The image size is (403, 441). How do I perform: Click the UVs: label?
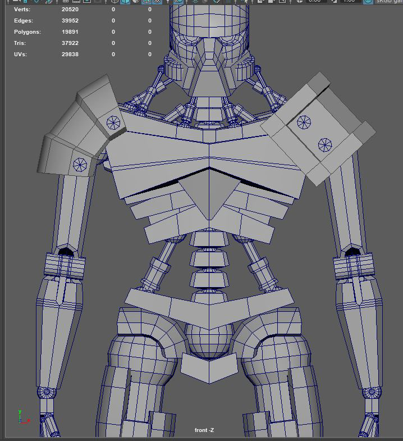pos(21,54)
